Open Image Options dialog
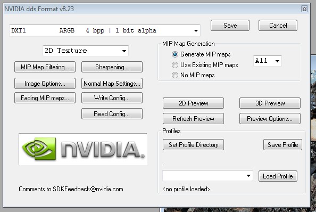Screen dimensions: 316x212 click(45, 84)
